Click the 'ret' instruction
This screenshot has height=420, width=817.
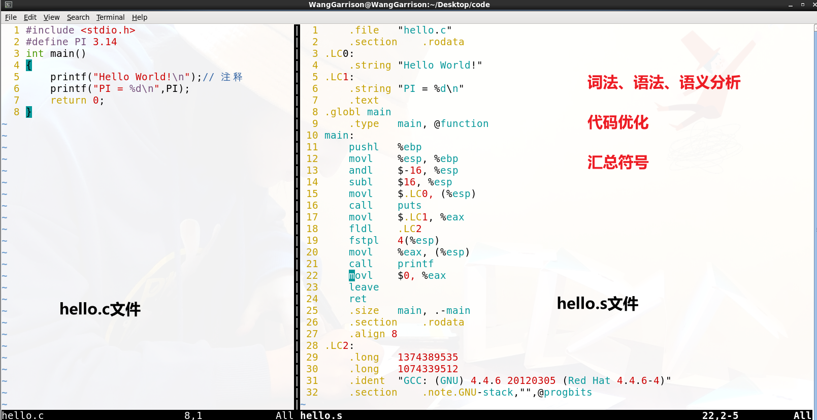coord(357,299)
